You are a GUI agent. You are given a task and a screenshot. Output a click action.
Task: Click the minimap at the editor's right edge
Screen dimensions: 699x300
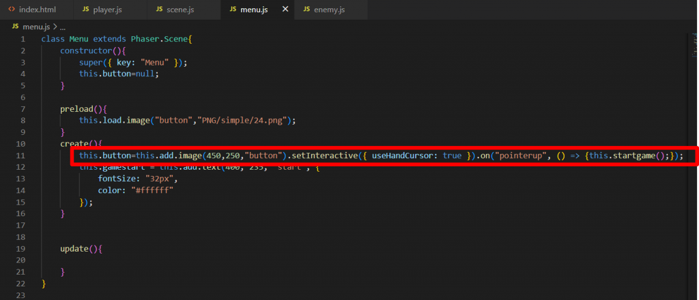pos(694,44)
